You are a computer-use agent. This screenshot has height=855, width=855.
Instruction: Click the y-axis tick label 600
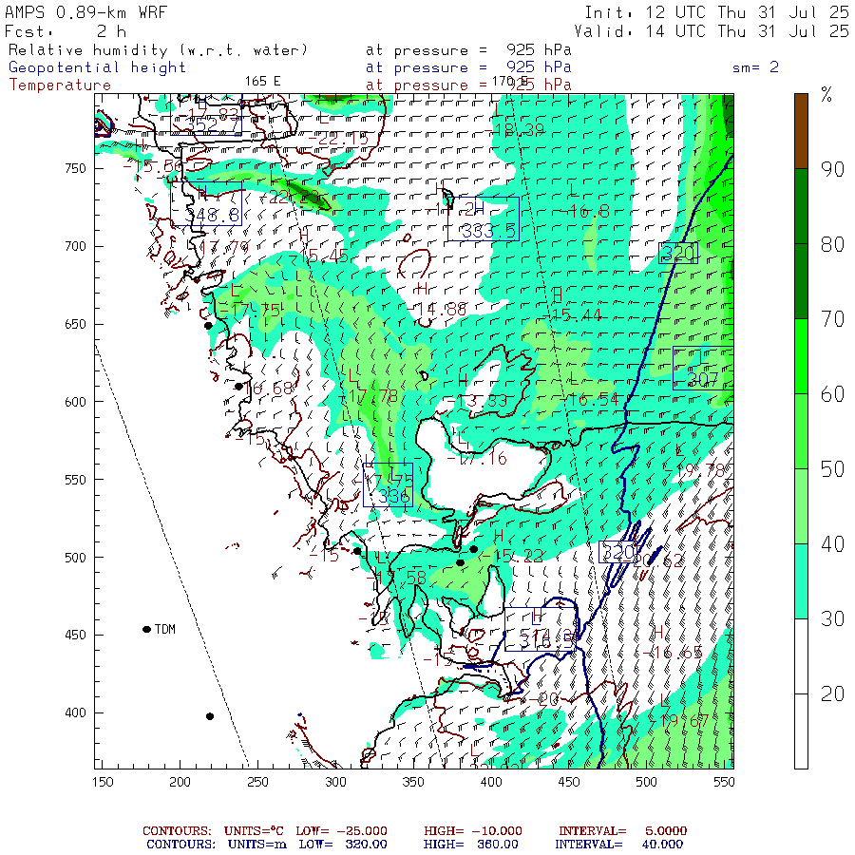click(75, 402)
